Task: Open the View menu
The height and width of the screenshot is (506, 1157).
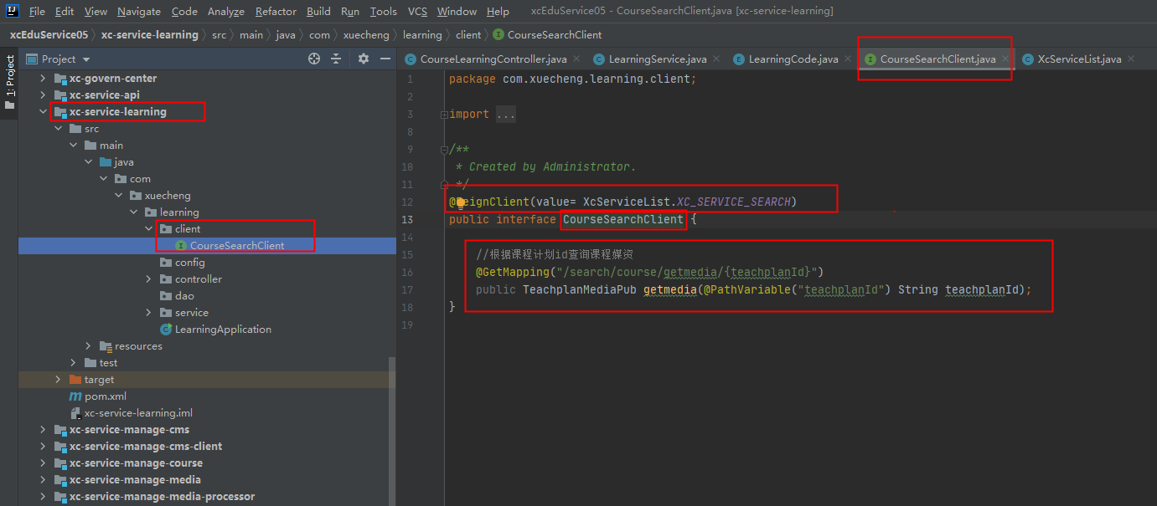Action: [x=96, y=12]
